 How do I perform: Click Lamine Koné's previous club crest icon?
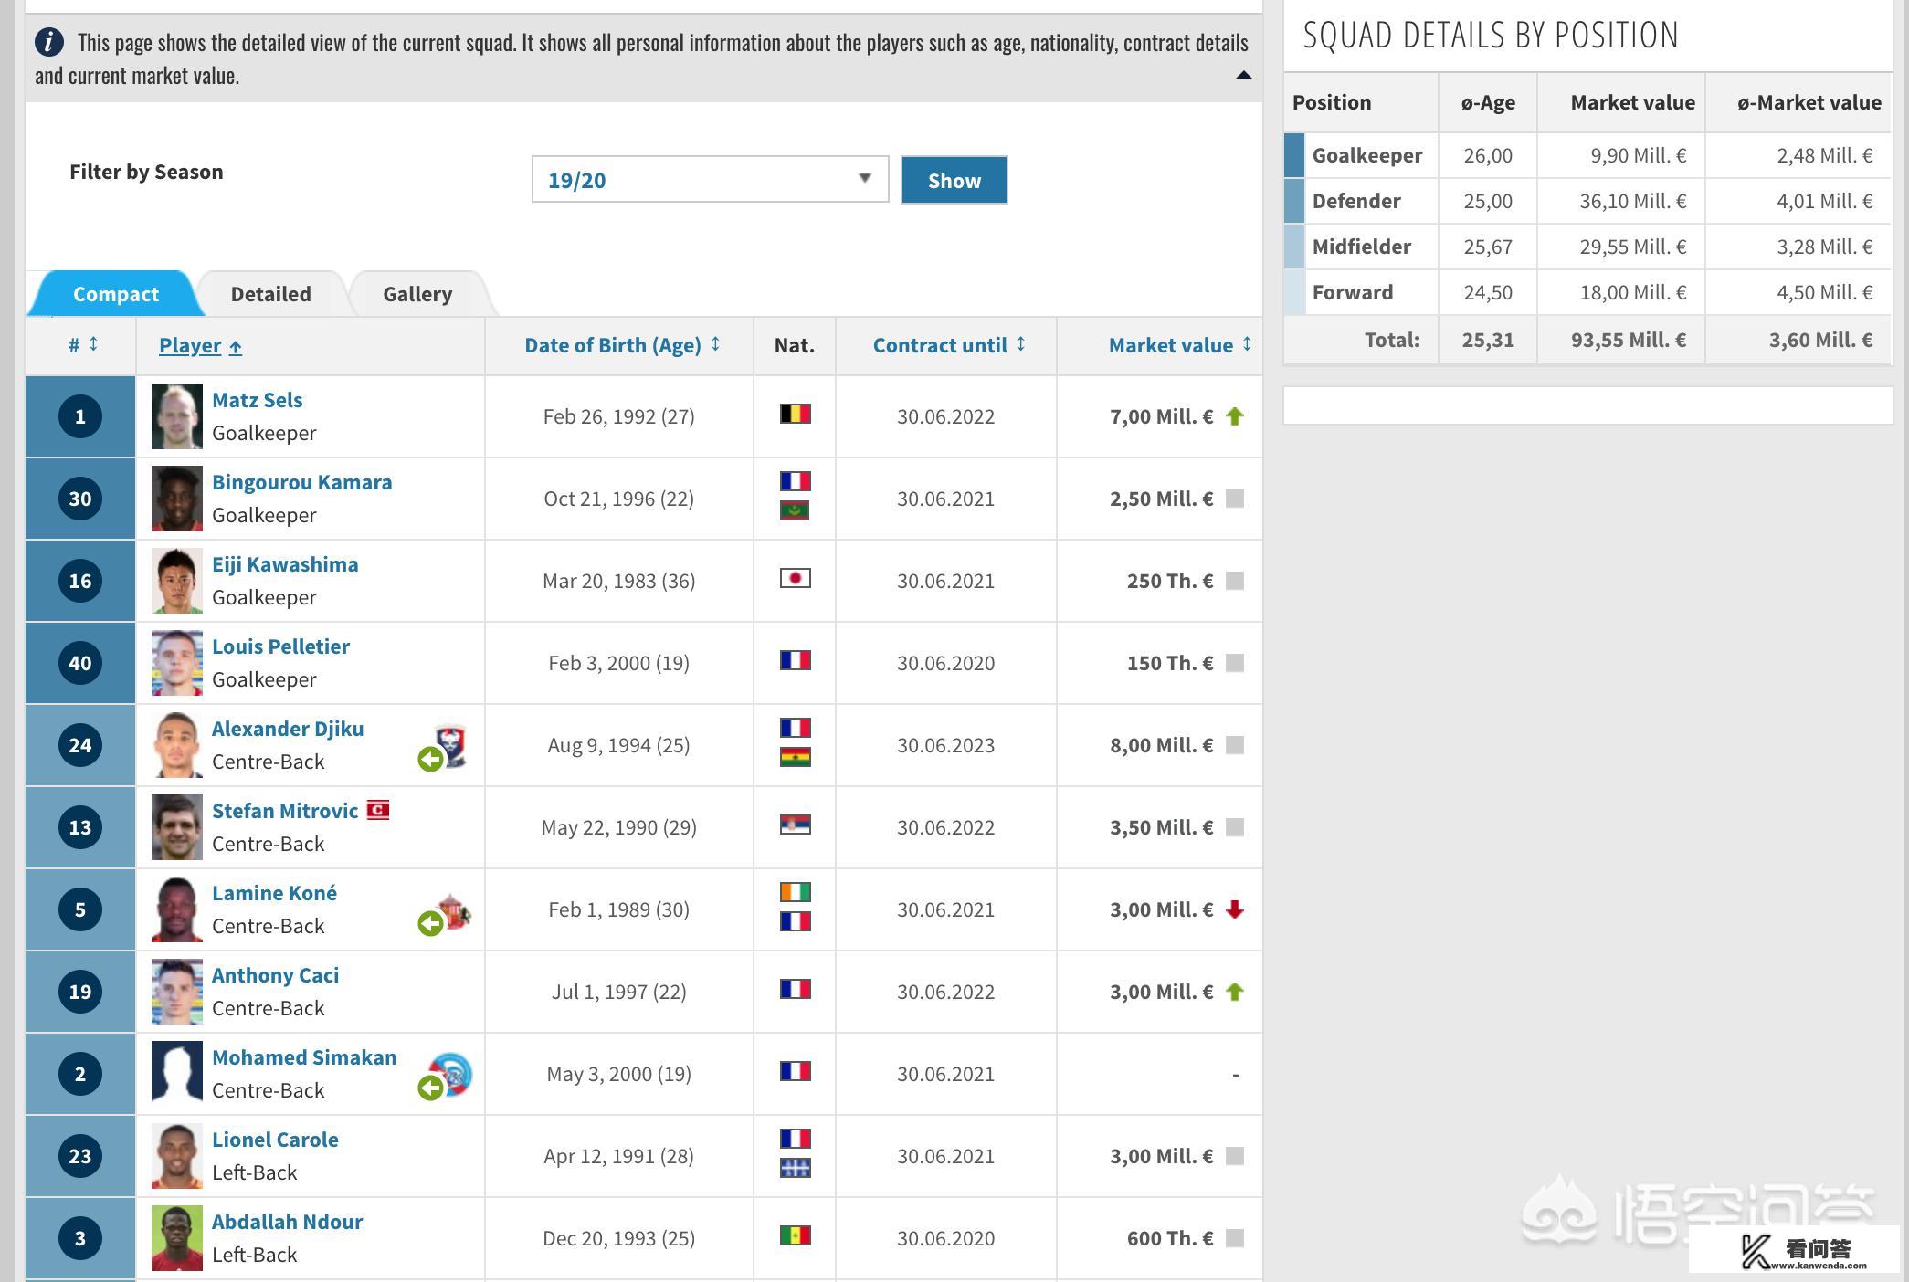click(454, 911)
